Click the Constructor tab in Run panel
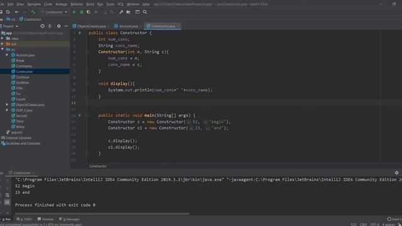The height and width of the screenshot is (226, 402). tap(22, 173)
